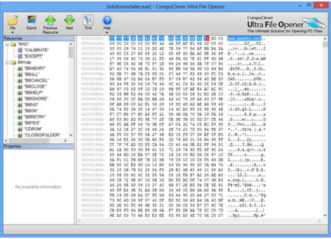Open the Find tool
The height and width of the screenshot is (239, 331).
coord(88,20)
